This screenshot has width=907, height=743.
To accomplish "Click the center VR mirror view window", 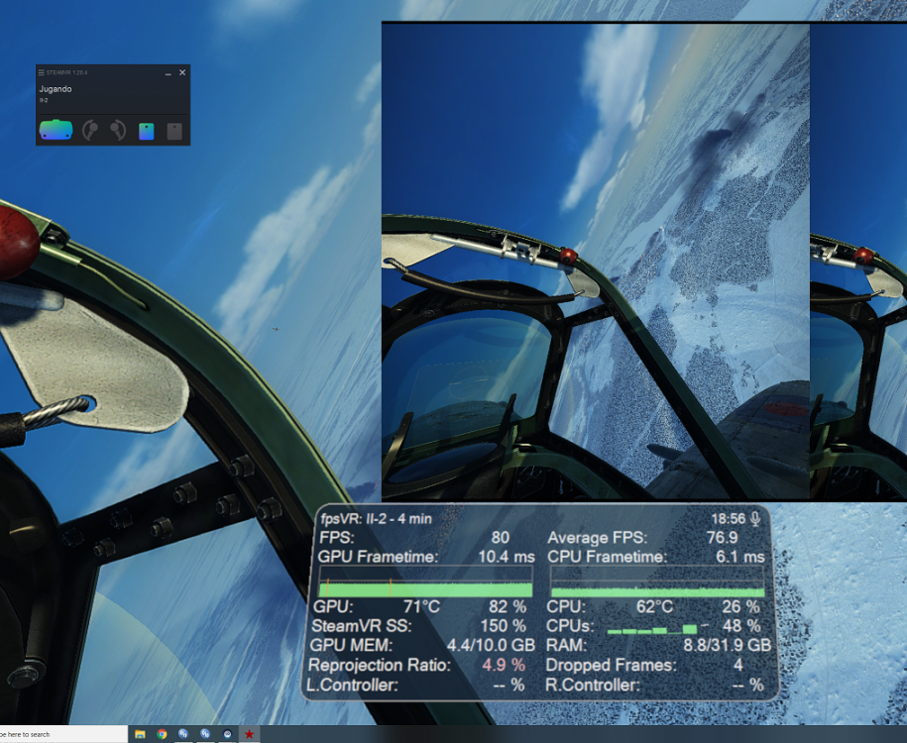I will (x=595, y=262).
